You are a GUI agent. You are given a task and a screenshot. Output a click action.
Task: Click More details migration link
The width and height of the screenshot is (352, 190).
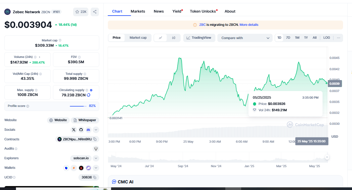(x=249, y=25)
